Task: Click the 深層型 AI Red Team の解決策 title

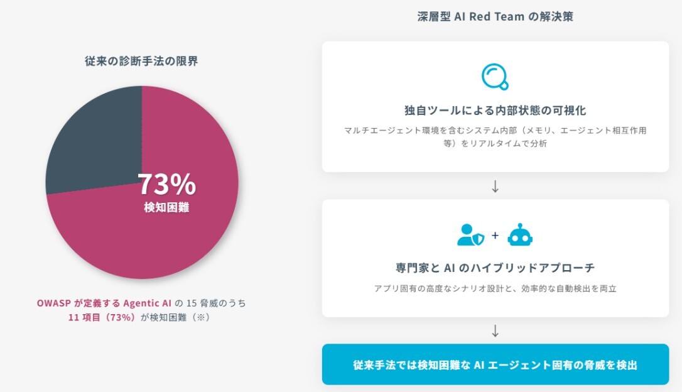Action: [495, 17]
